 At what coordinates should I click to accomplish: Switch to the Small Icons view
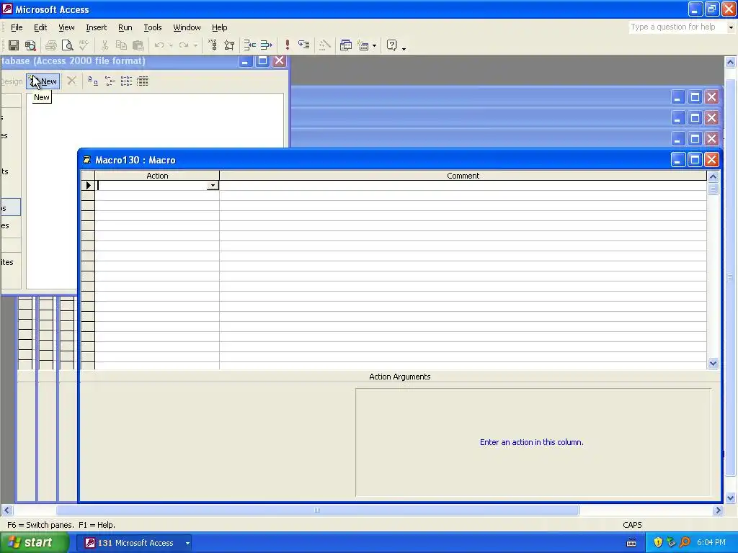point(110,81)
